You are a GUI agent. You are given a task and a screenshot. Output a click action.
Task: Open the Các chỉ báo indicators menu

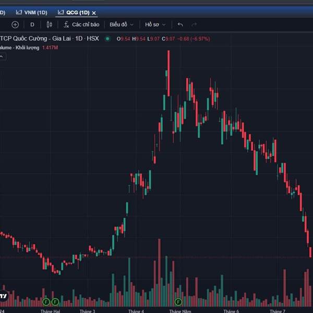[81, 25]
